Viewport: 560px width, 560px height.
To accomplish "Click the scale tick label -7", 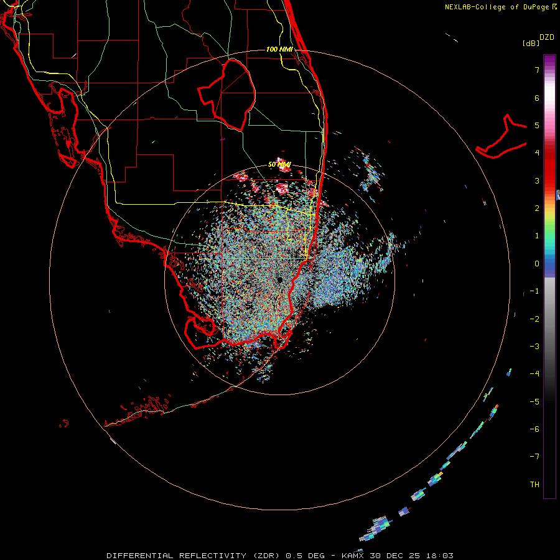I will point(534,457).
